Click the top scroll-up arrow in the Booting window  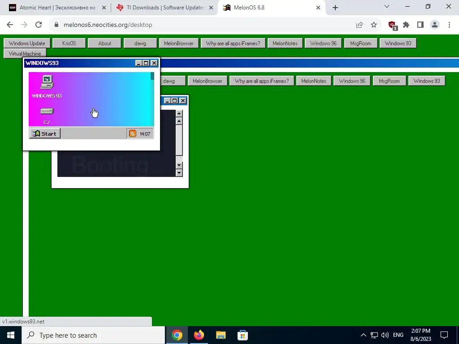click(x=179, y=113)
